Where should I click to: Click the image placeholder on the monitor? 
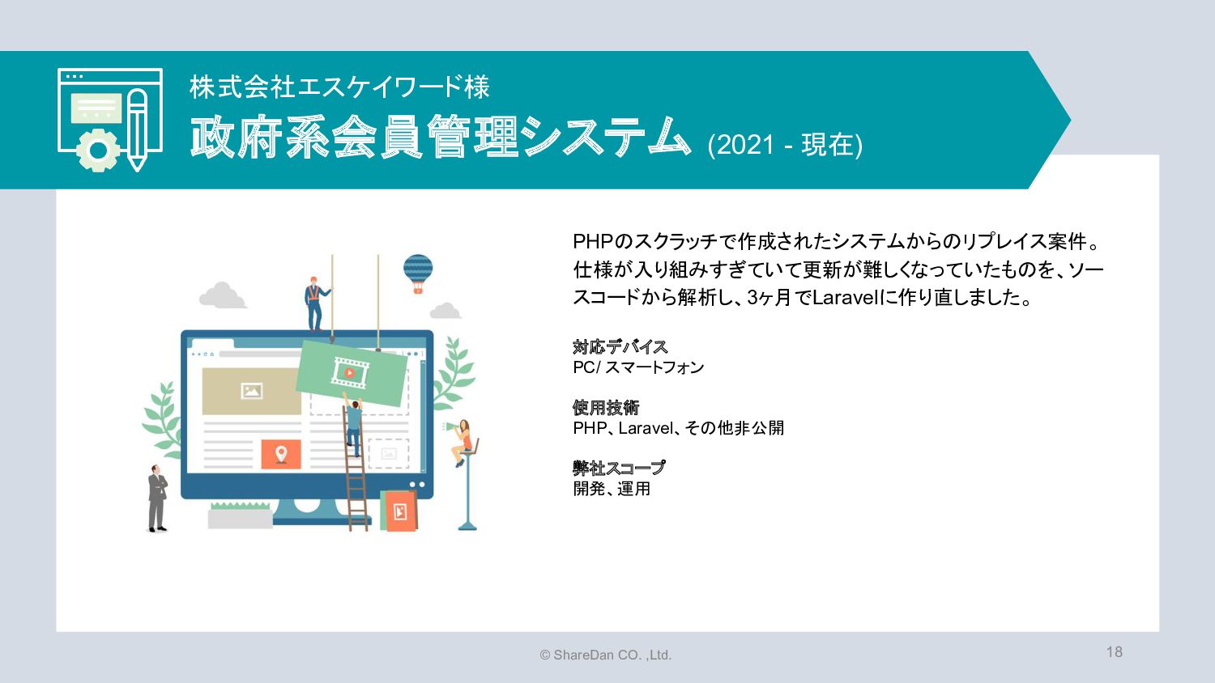click(251, 391)
